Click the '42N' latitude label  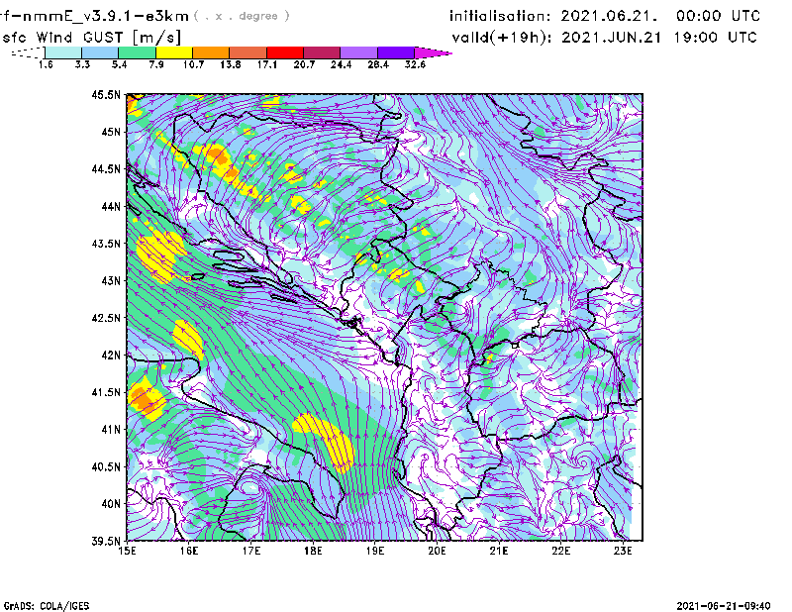pos(111,356)
